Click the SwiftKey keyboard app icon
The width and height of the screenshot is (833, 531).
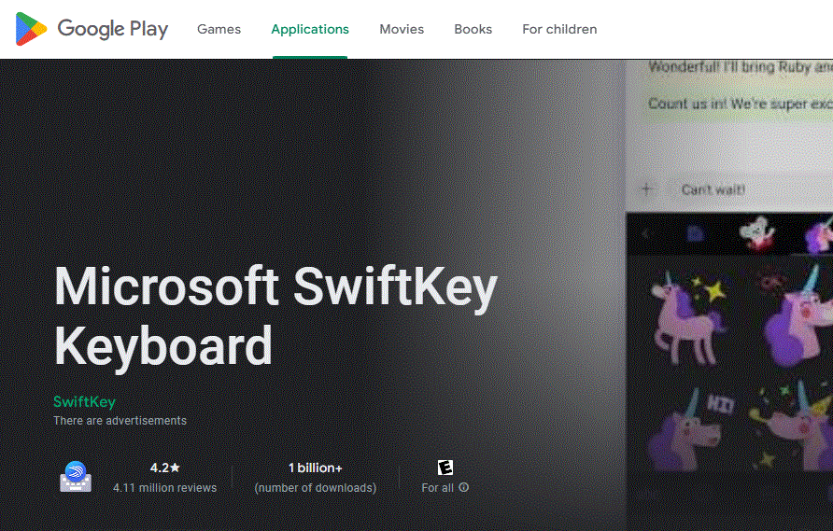click(76, 477)
